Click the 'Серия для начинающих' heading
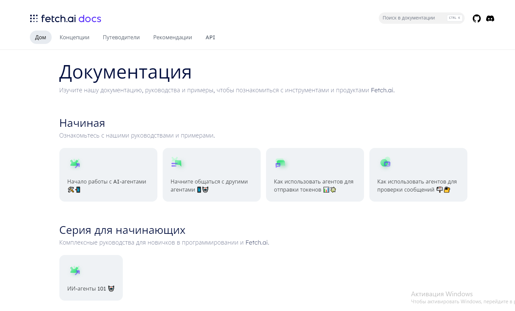The width and height of the screenshot is (515, 311). (122, 230)
